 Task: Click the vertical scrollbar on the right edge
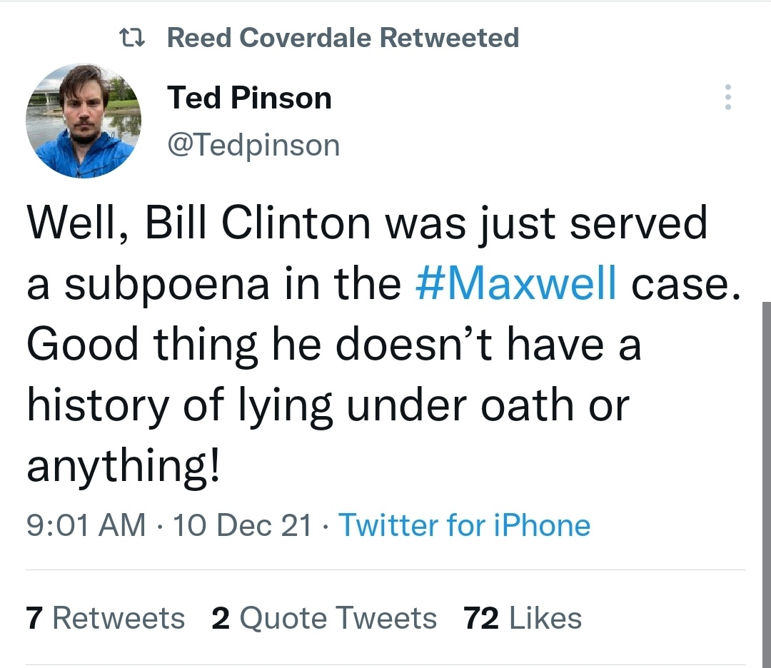point(766,484)
